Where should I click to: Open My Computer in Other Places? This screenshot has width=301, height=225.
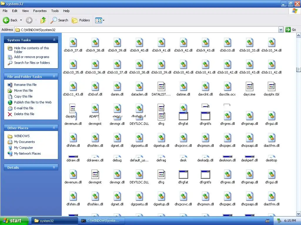coord(24,148)
